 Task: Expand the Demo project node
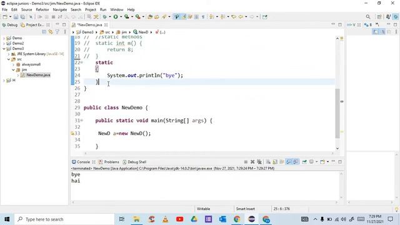pyautogui.click(x=4, y=38)
